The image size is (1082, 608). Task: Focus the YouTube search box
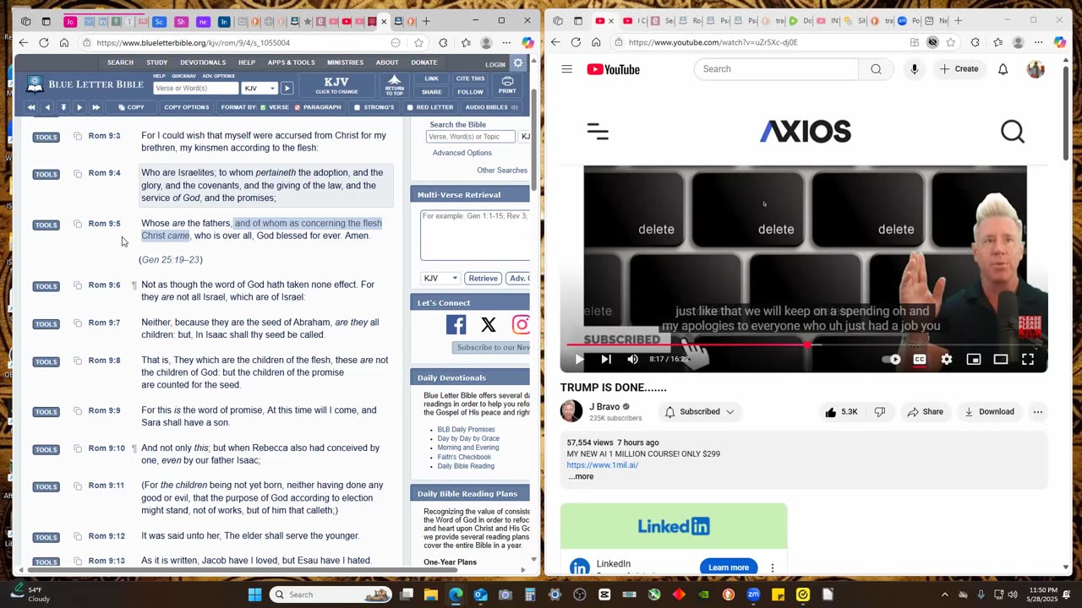pyautogui.click(x=776, y=69)
